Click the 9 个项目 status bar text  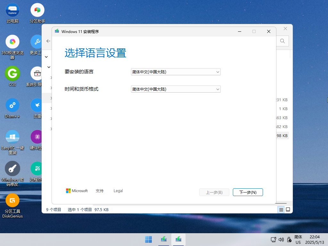click(x=53, y=209)
